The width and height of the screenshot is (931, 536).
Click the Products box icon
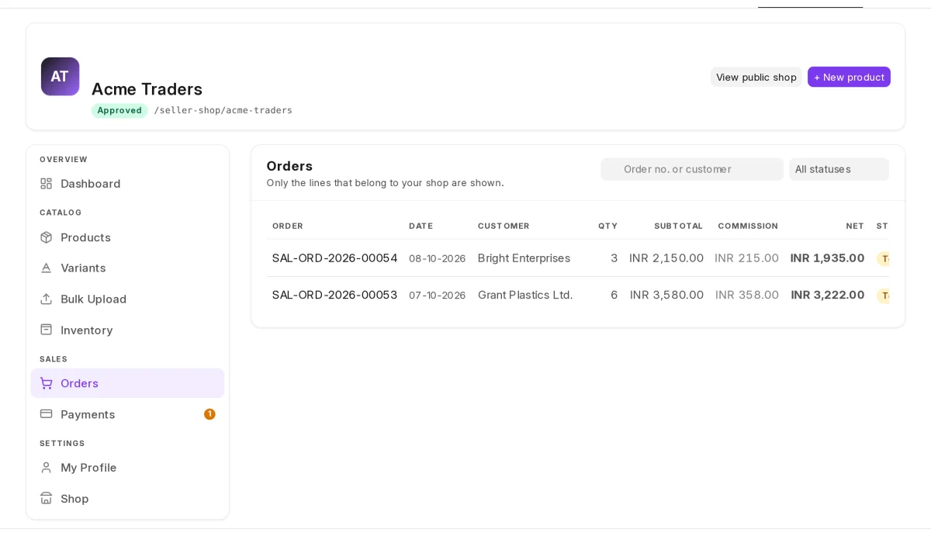47,237
